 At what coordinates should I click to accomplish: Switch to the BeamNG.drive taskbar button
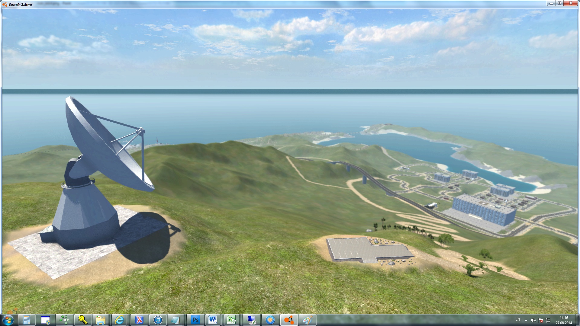click(x=289, y=320)
